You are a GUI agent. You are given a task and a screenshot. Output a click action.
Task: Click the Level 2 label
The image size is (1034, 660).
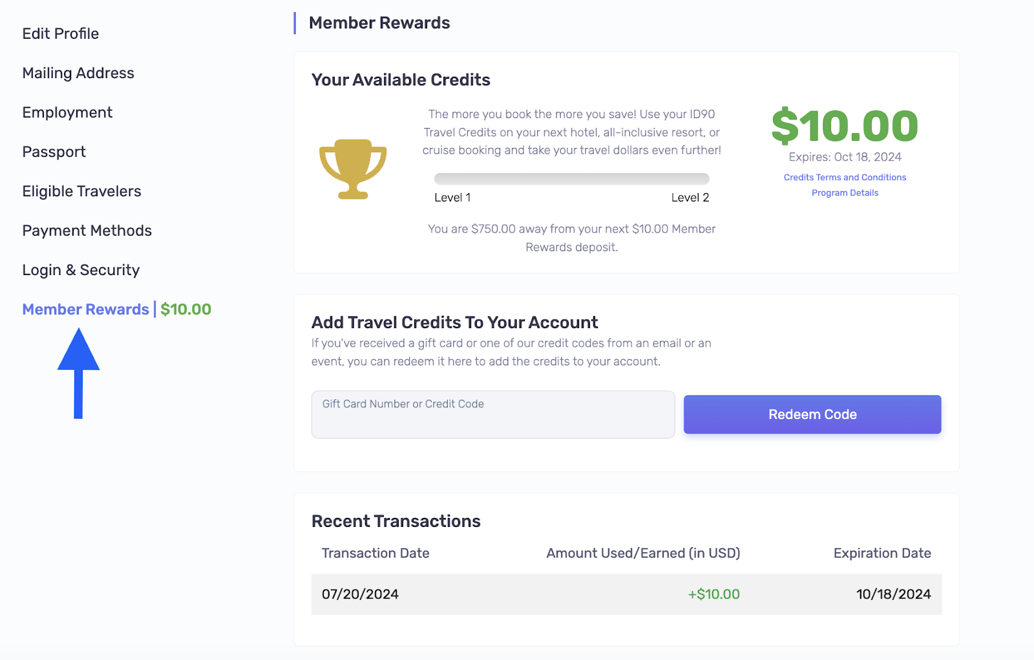click(x=690, y=197)
